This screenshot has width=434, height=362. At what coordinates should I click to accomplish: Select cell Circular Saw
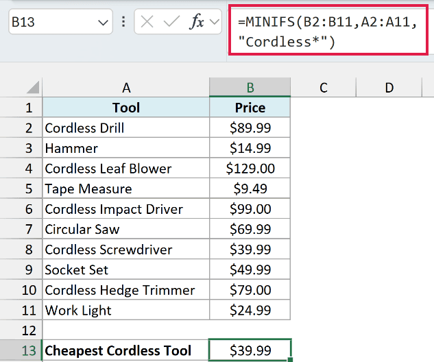[126, 229]
